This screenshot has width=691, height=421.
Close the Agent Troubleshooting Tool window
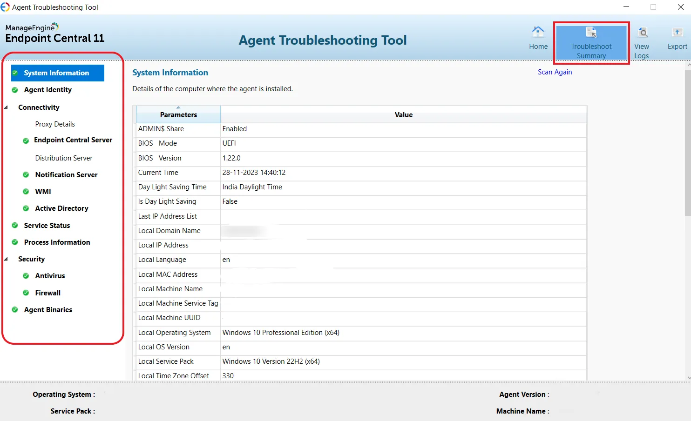[x=680, y=7]
